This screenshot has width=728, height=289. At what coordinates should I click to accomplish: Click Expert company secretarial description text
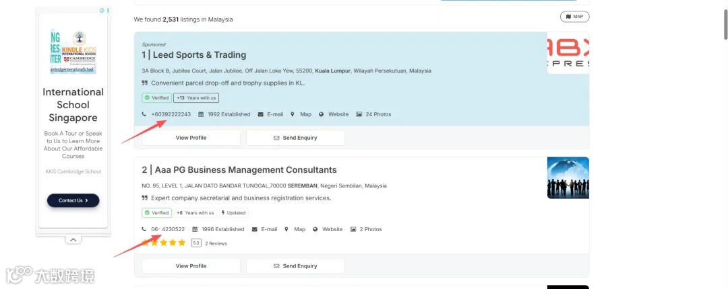(x=241, y=198)
